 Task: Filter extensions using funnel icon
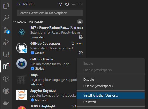click(60, 4)
